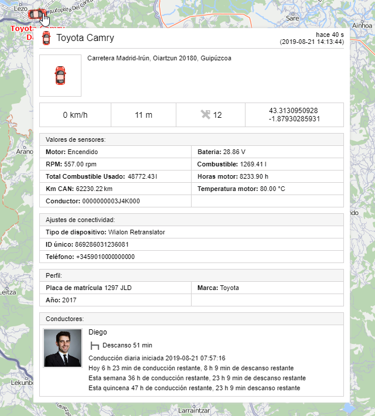Click the driver name Diego
The width and height of the screenshot is (375, 416).
[98, 332]
